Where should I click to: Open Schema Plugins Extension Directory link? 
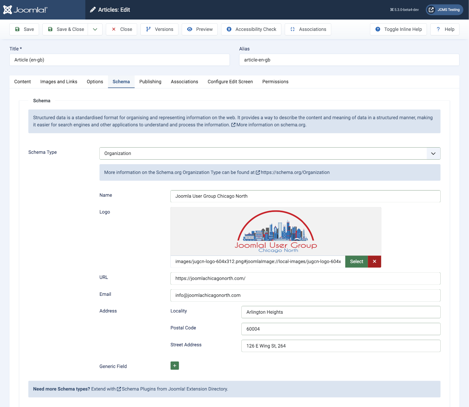click(x=172, y=389)
